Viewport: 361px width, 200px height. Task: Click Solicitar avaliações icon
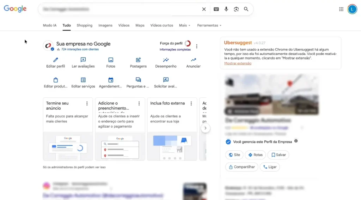(x=166, y=80)
